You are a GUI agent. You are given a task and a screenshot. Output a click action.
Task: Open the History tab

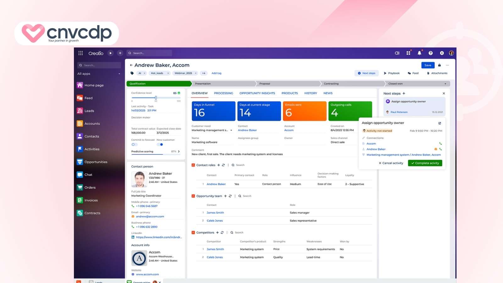pos(310,93)
